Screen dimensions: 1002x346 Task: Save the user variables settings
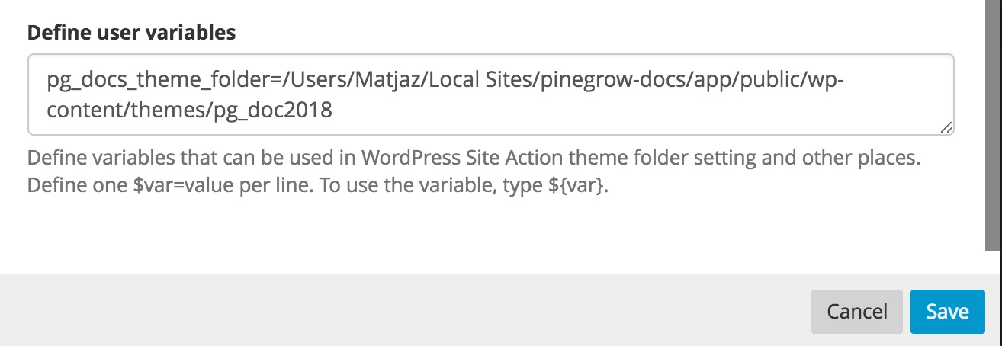coord(947,311)
